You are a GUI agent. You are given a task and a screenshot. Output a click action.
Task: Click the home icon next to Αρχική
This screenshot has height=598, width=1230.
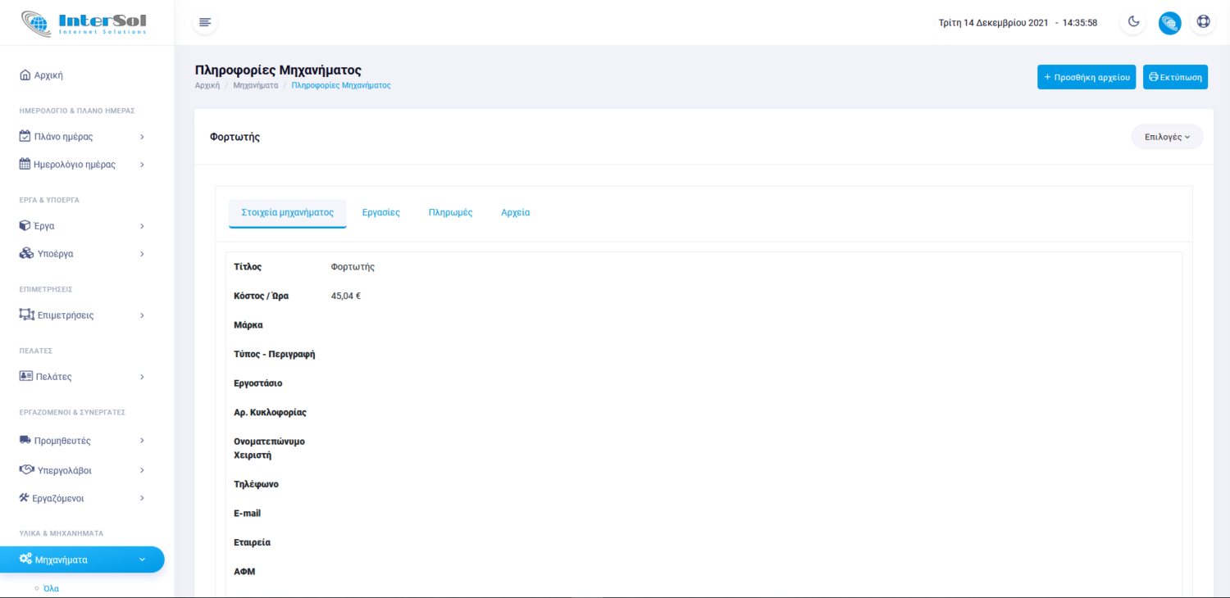[x=25, y=75]
